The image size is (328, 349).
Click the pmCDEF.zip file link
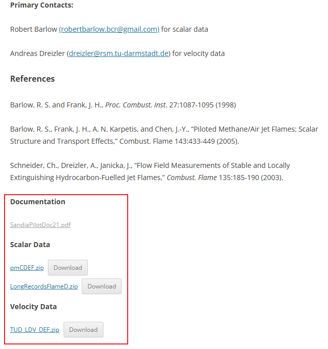point(27,268)
